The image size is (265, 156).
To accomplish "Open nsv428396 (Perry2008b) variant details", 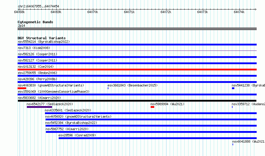I will pos(38,79).
